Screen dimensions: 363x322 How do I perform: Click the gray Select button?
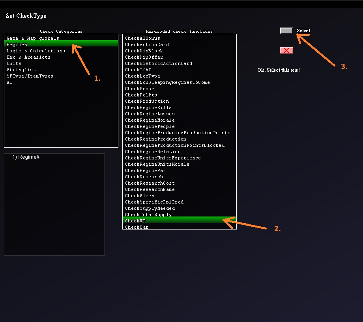(286, 31)
